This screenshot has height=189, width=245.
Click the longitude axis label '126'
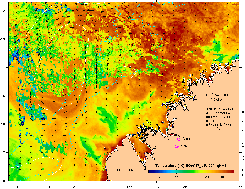pyautogui.click(x=212, y=187)
